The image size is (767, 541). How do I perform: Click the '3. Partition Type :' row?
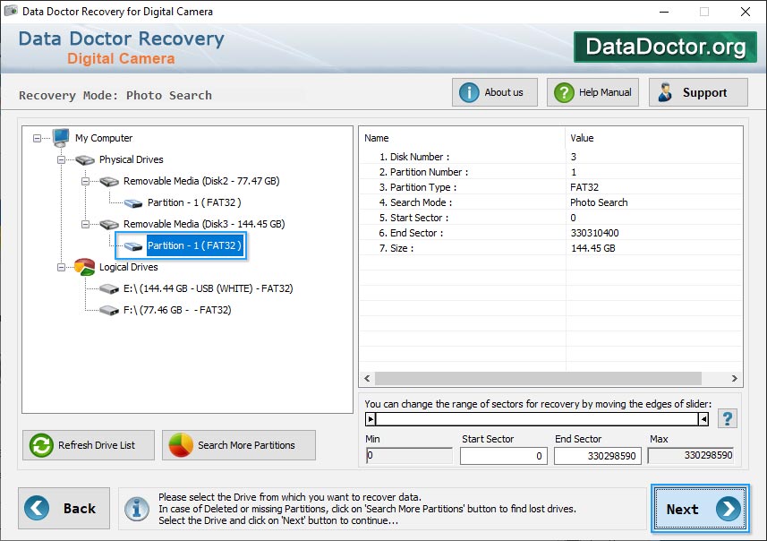click(x=550, y=187)
